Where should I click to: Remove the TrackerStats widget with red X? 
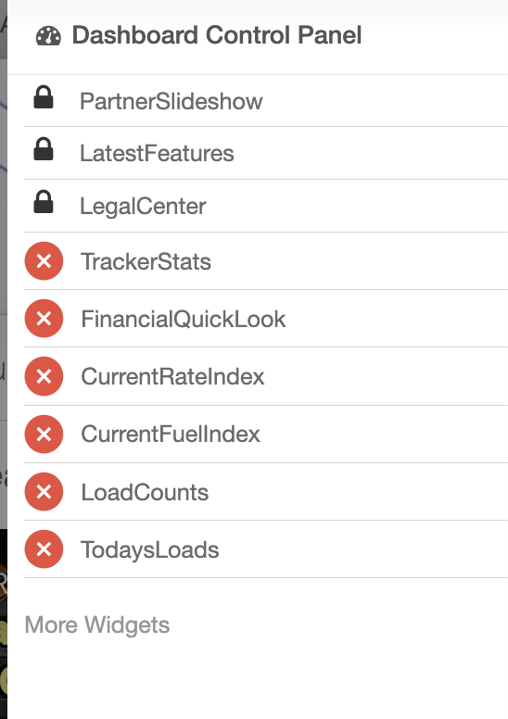click(x=44, y=261)
